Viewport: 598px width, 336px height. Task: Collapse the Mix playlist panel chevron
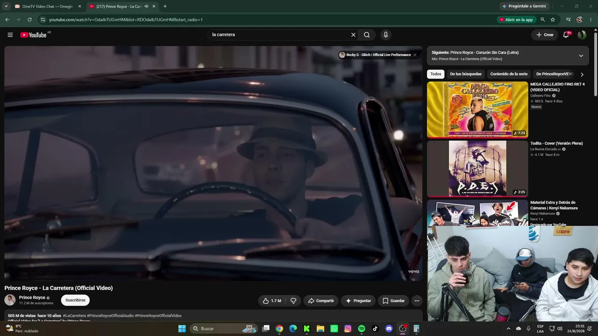[581, 56]
